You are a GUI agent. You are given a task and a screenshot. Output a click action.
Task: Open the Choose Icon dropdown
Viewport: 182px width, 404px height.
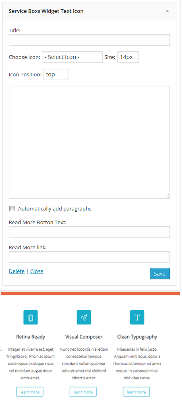coord(72,57)
